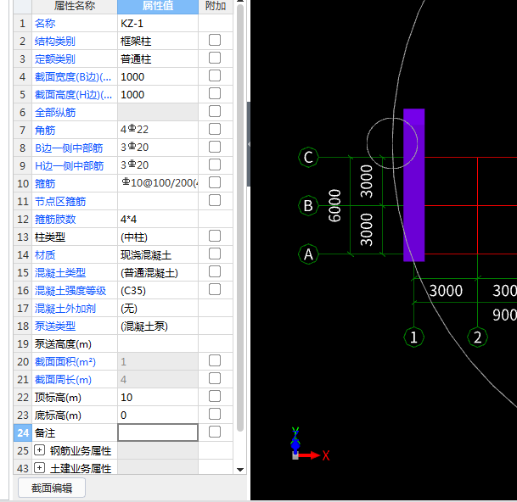Click the 6000 dimension label
This screenshot has height=502, width=517.
(334, 205)
